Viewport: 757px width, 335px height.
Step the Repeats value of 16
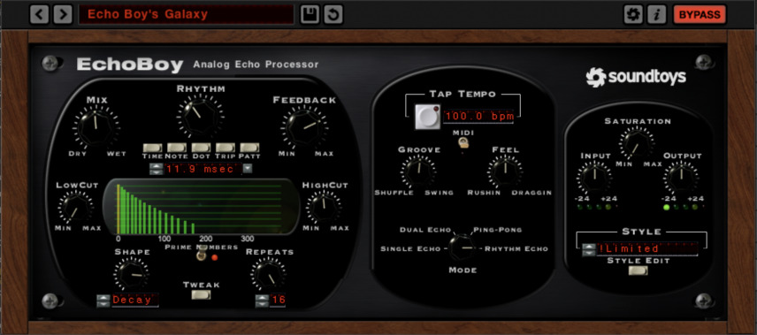pos(262,301)
